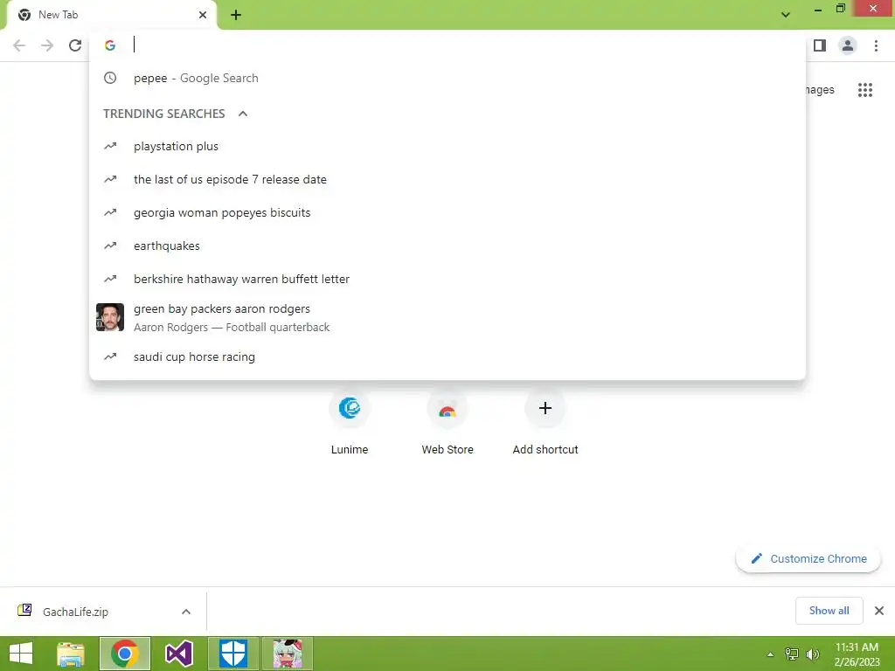This screenshot has height=671, width=895.
Task: Open a new tab with plus button
Action: (236, 15)
